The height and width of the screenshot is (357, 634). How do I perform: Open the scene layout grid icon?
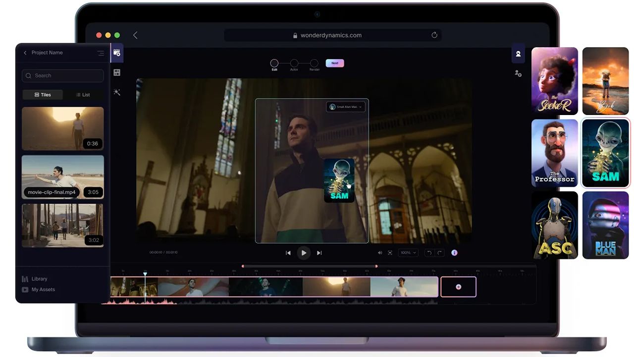[x=117, y=72]
